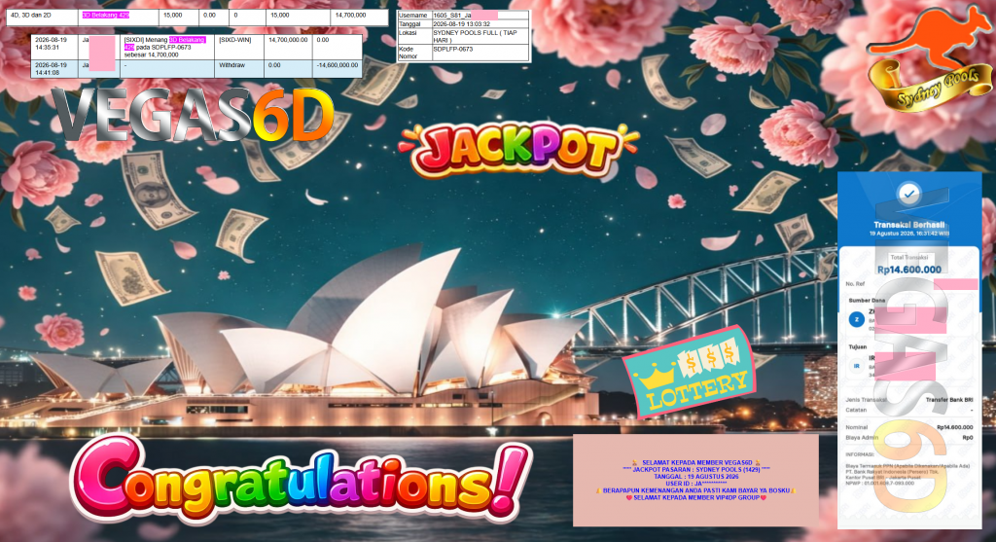Viewport: 996px width, 542px height.
Task: Click the "Rp0" admin fee value
Action: click(968, 437)
